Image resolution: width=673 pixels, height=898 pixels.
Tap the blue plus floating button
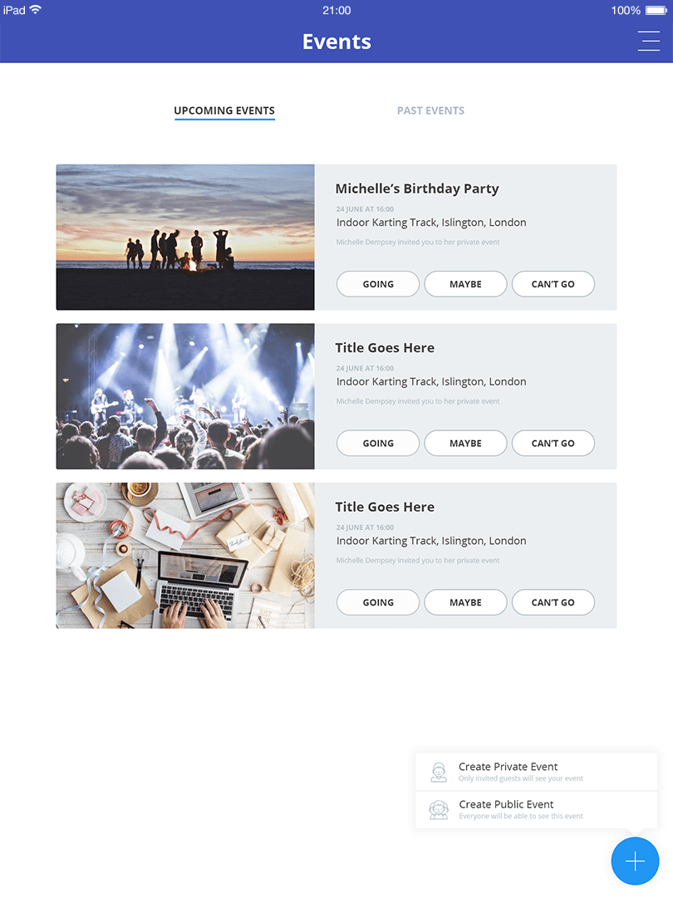click(635, 861)
